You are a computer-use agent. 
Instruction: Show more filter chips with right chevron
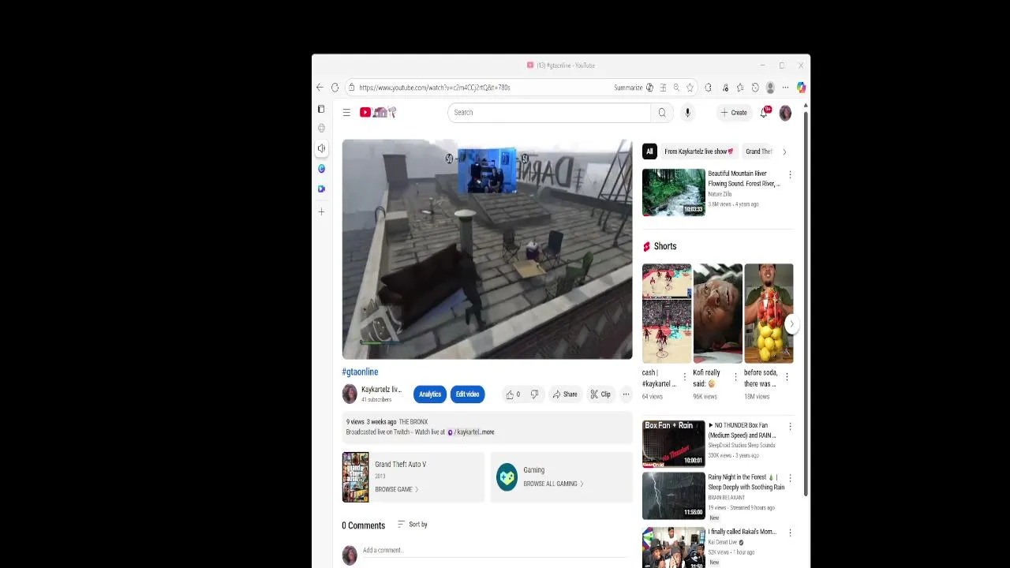(784, 151)
